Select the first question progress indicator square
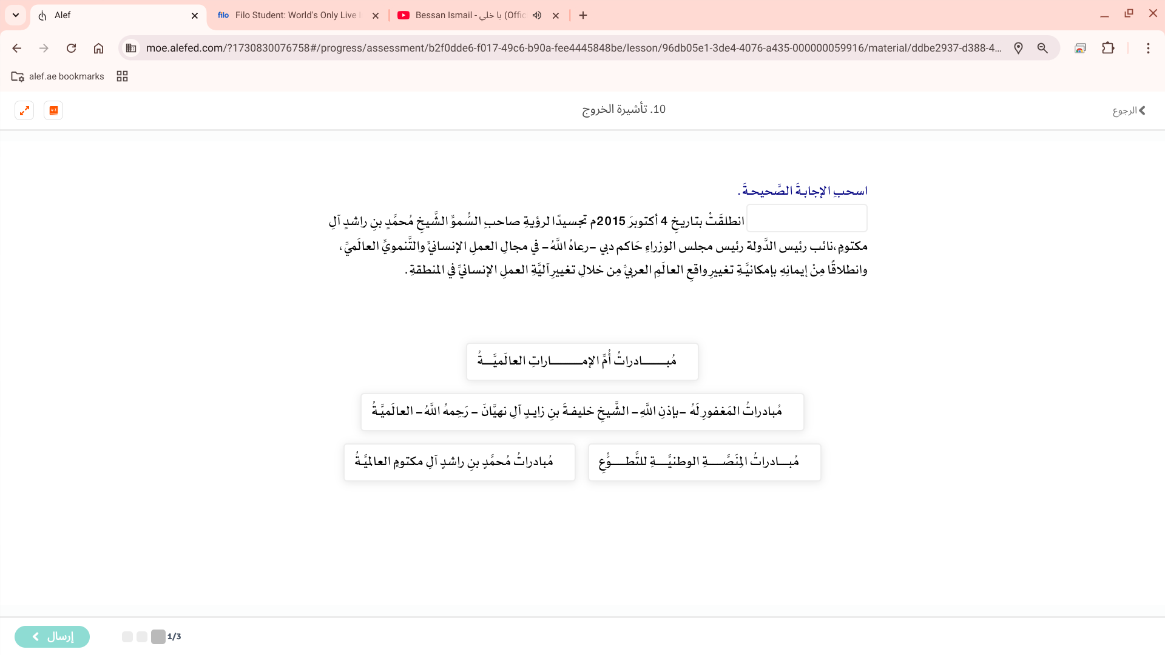 pos(158,636)
